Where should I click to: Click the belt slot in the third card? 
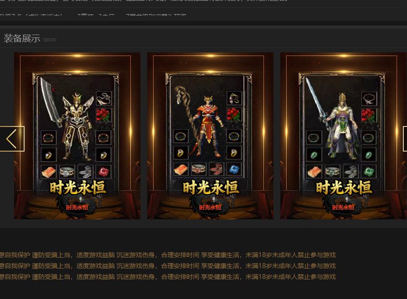click(333, 172)
